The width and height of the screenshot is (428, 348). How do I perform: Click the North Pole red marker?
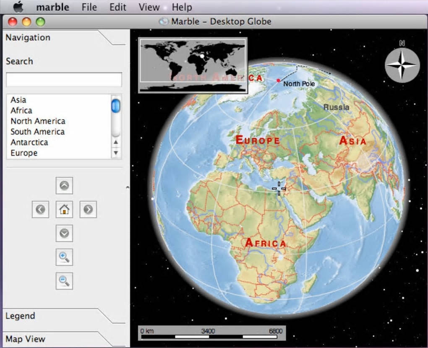coord(279,81)
